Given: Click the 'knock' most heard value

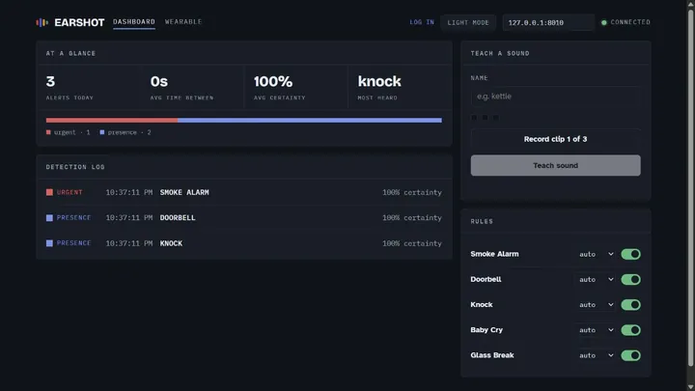Looking at the screenshot, I should (379, 81).
